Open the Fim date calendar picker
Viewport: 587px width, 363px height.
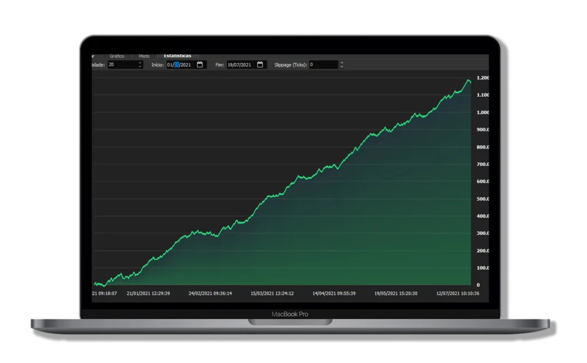click(x=260, y=65)
